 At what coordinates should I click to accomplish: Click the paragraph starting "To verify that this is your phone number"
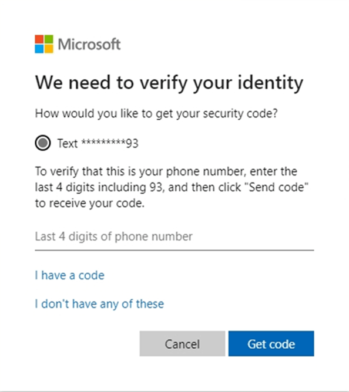[x=172, y=187]
